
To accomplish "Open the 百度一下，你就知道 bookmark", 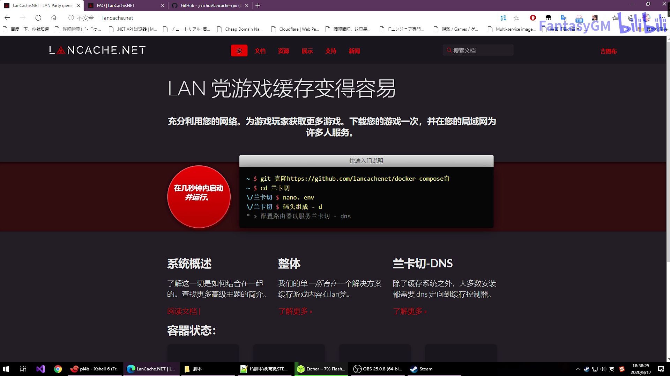I will pyautogui.click(x=26, y=29).
